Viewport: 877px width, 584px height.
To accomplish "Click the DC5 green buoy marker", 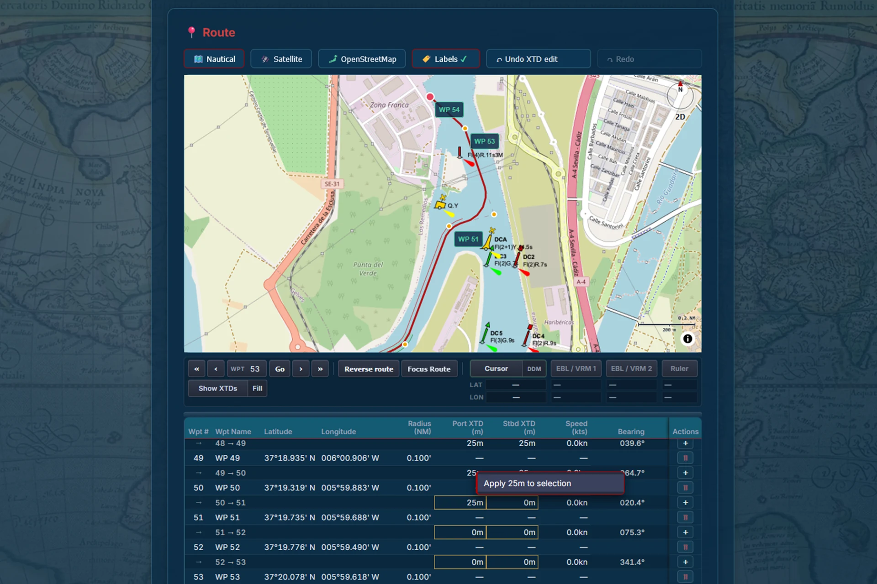I will pyautogui.click(x=485, y=334).
